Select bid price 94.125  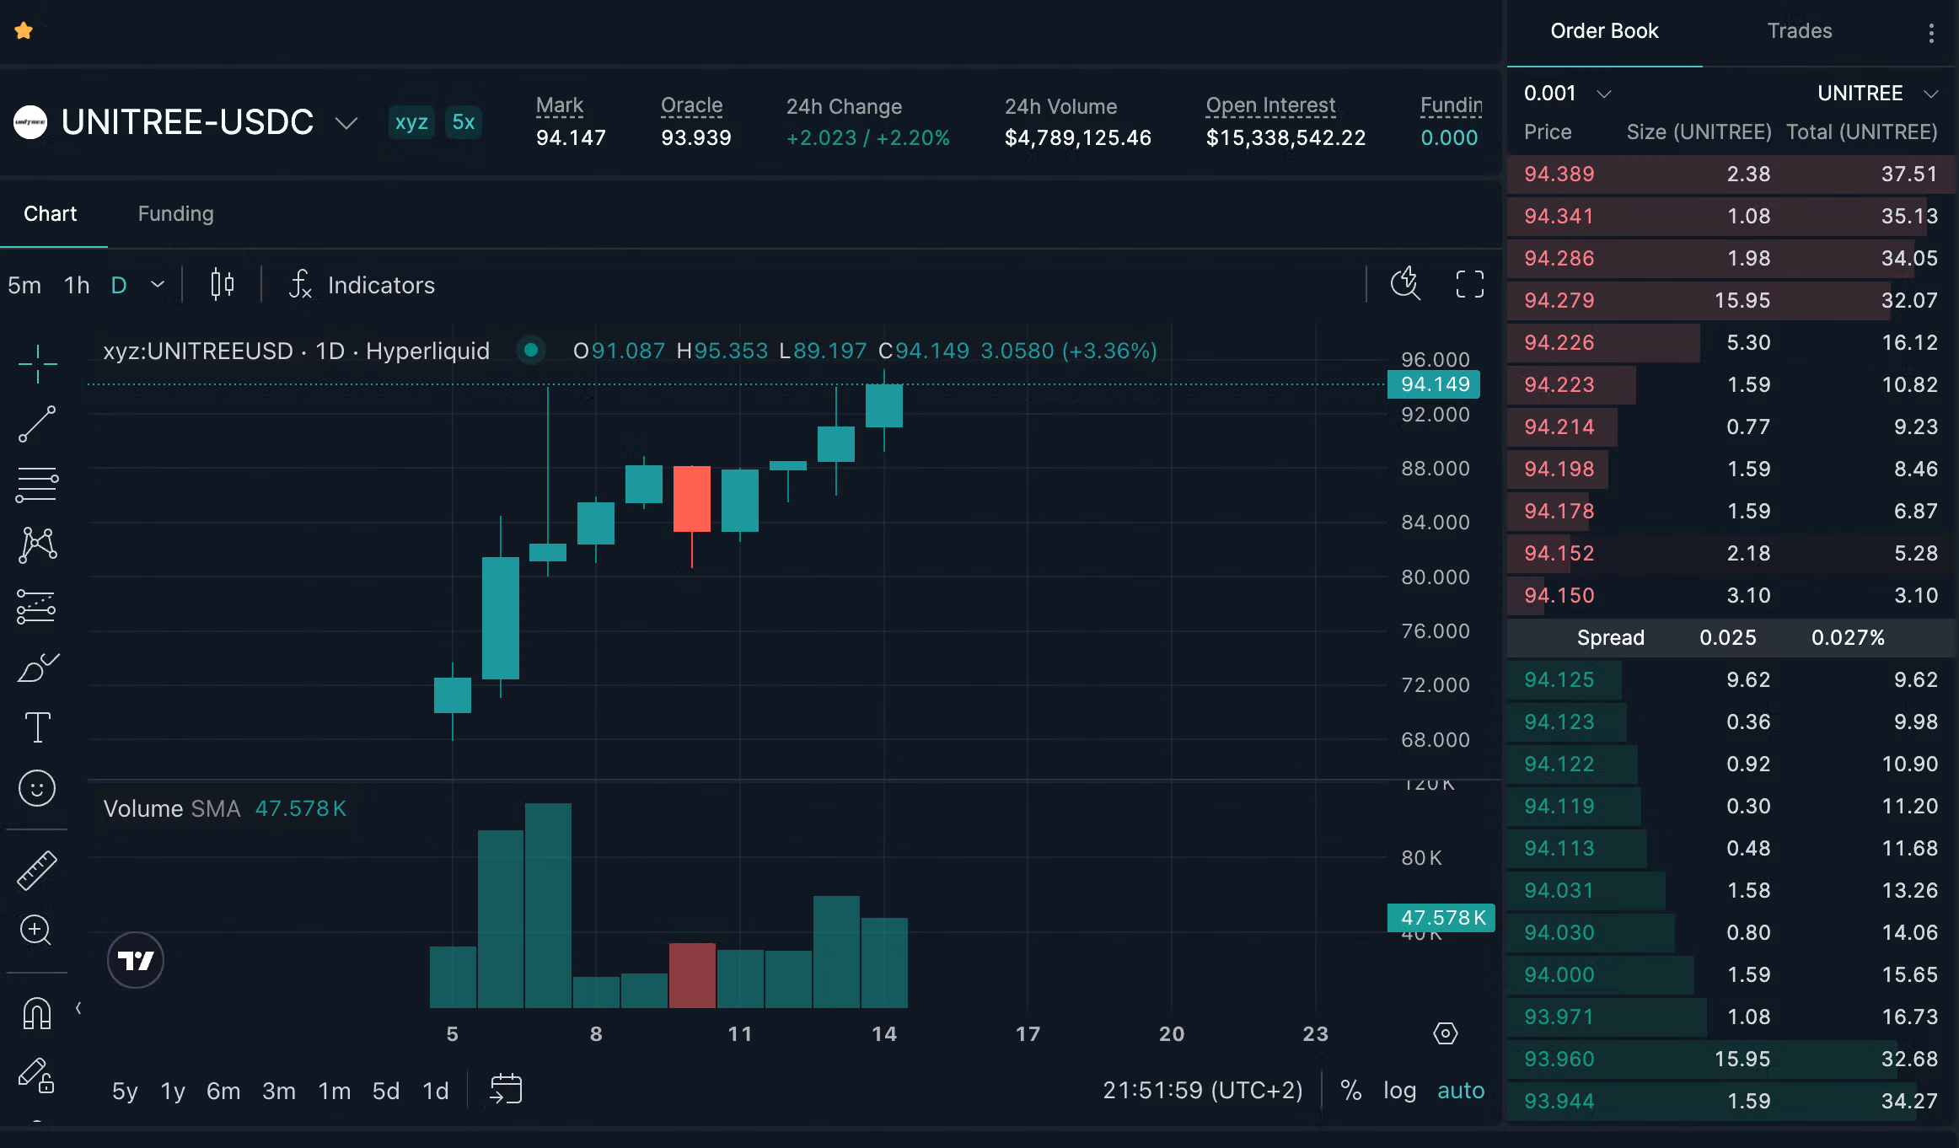(x=1559, y=679)
